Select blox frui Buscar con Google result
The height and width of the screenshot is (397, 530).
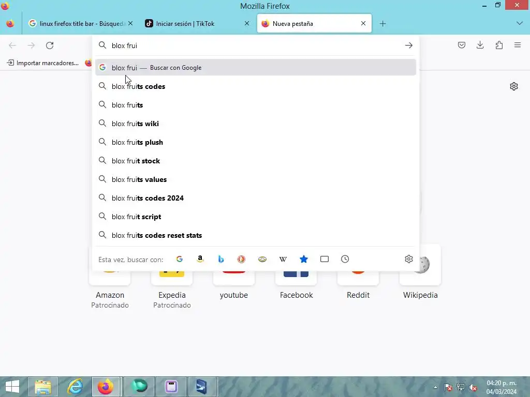pyautogui.click(x=256, y=68)
